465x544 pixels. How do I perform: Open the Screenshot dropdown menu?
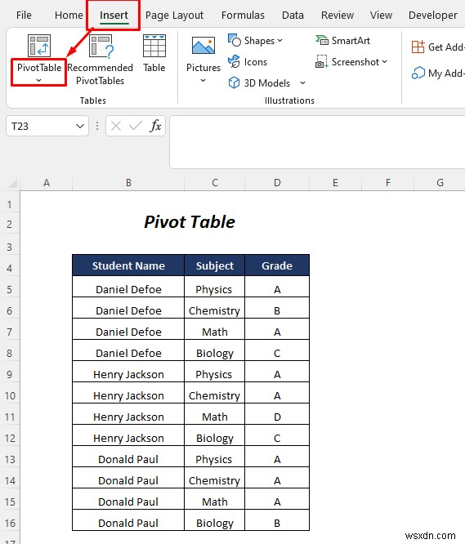384,62
